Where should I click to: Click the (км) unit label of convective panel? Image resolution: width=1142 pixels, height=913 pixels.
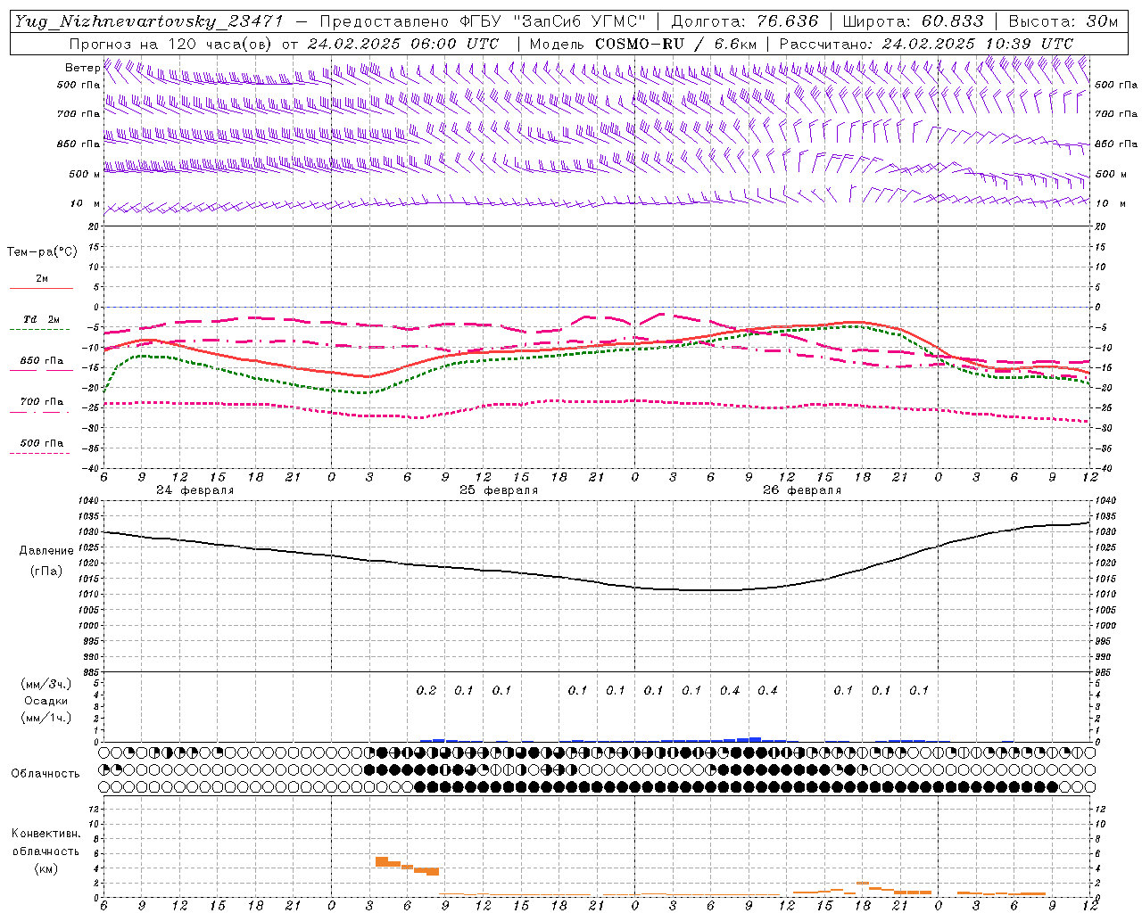pos(46,868)
